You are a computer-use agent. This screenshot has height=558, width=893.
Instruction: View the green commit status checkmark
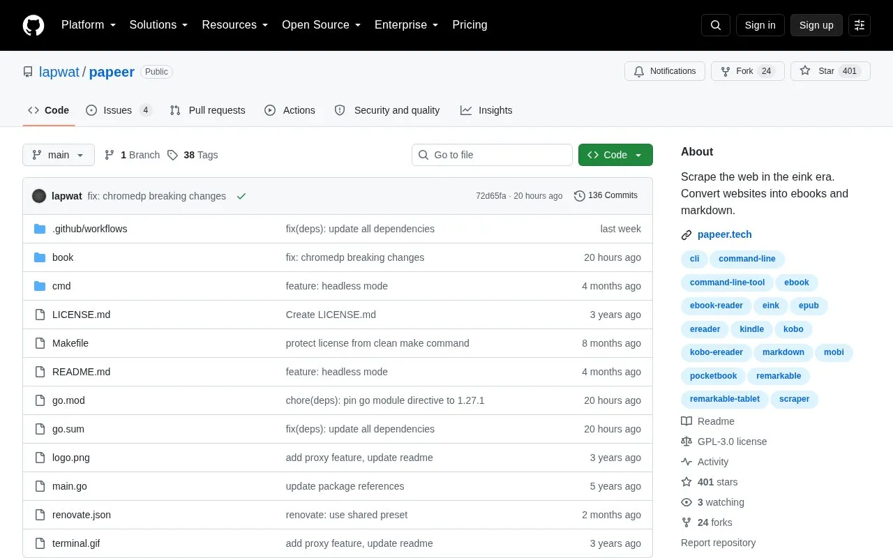241,196
